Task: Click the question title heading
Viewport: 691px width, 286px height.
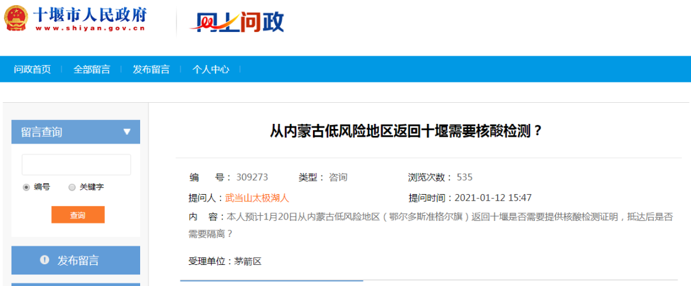Action: click(406, 132)
